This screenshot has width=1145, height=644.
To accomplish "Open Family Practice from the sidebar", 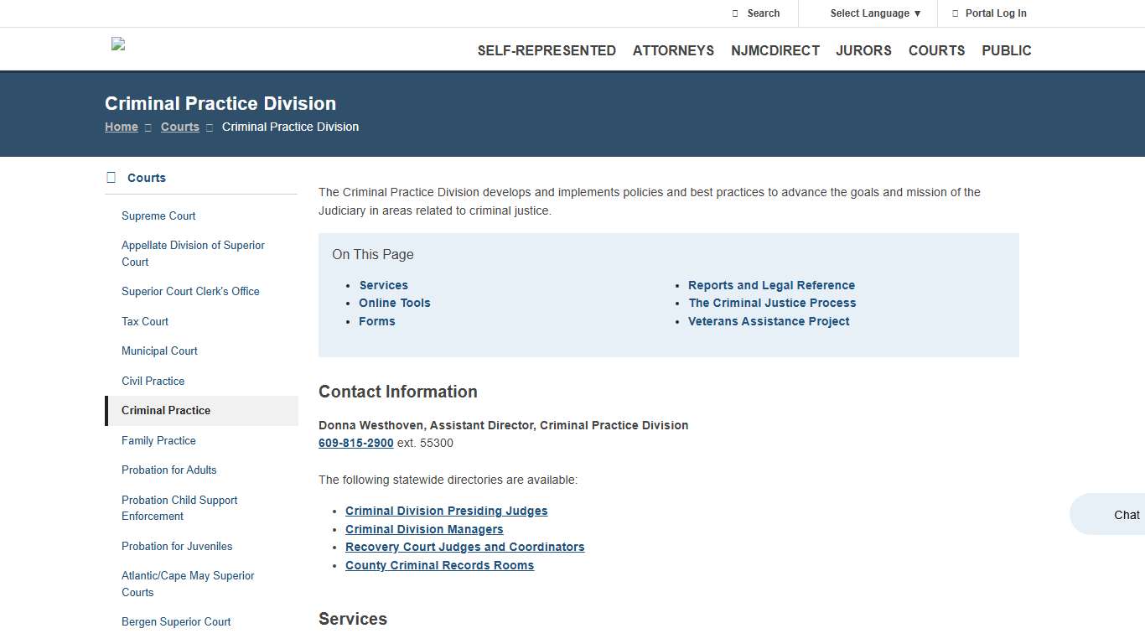I will tap(158, 440).
